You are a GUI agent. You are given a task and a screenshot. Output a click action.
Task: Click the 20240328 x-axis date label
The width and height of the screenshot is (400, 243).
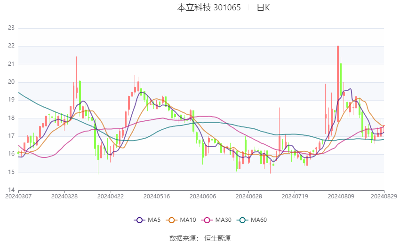tap(64, 196)
